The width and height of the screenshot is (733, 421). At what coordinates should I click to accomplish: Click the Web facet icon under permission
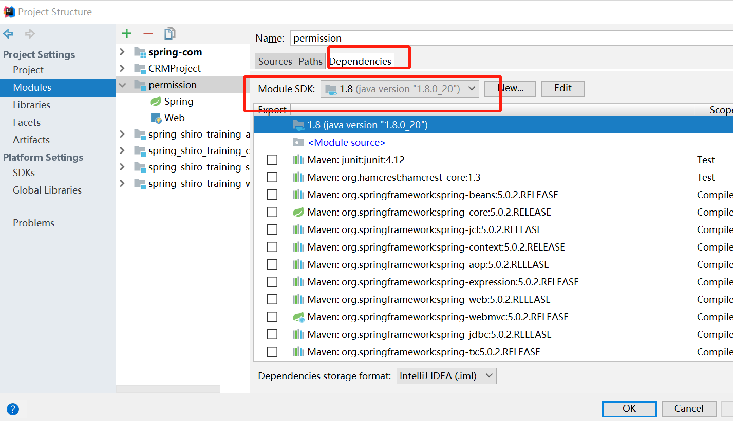coord(156,118)
